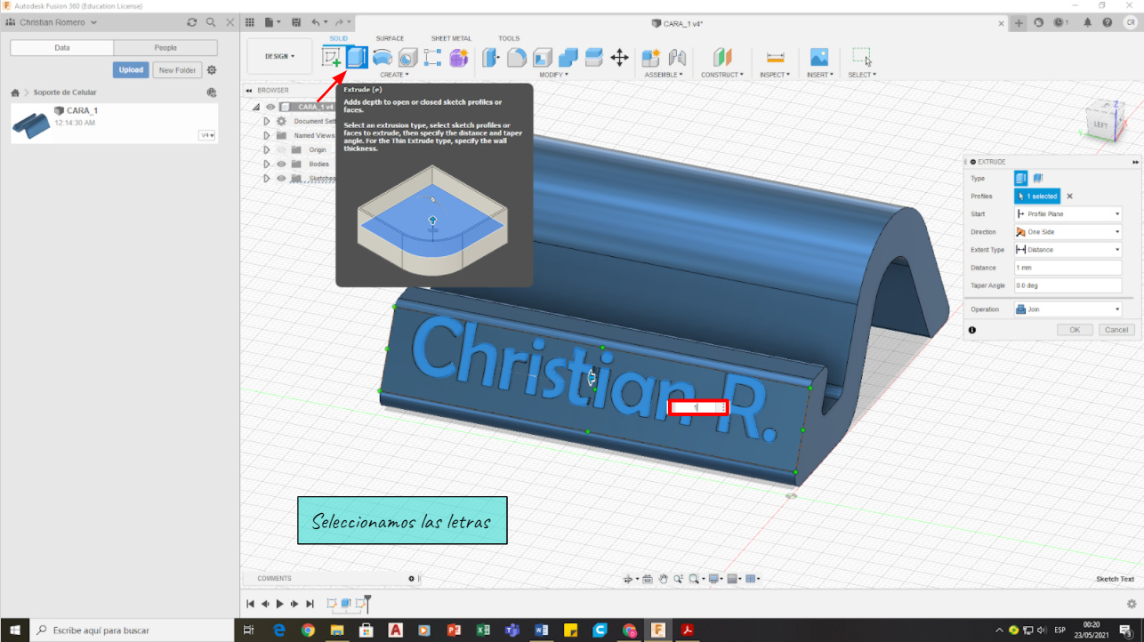Select the Hole tool

click(407, 58)
